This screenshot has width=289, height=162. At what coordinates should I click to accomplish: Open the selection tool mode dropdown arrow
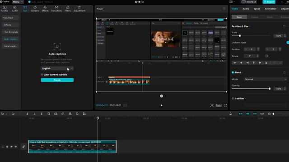(6, 114)
